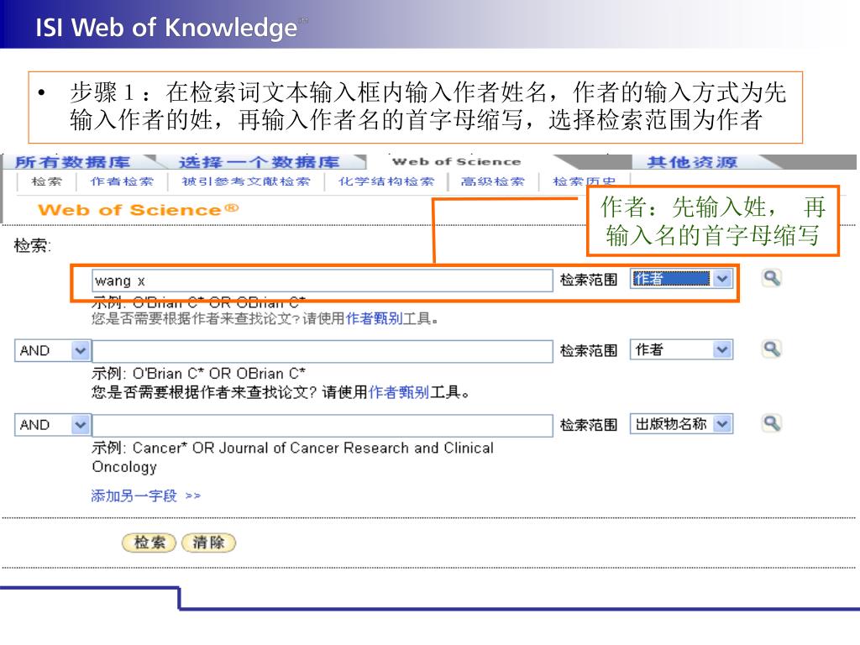The height and width of the screenshot is (645, 860).
Task: Click the magnifier icon beside the wang x row
Action: [x=772, y=278]
